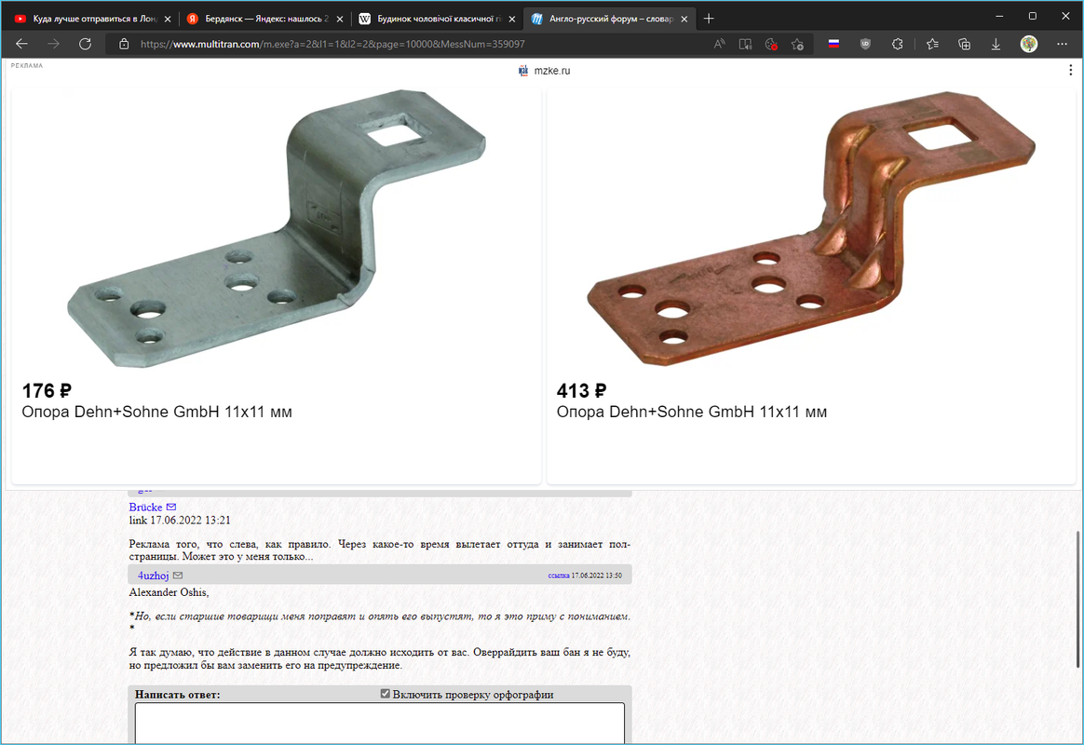Show the Downloads panel

click(x=996, y=44)
